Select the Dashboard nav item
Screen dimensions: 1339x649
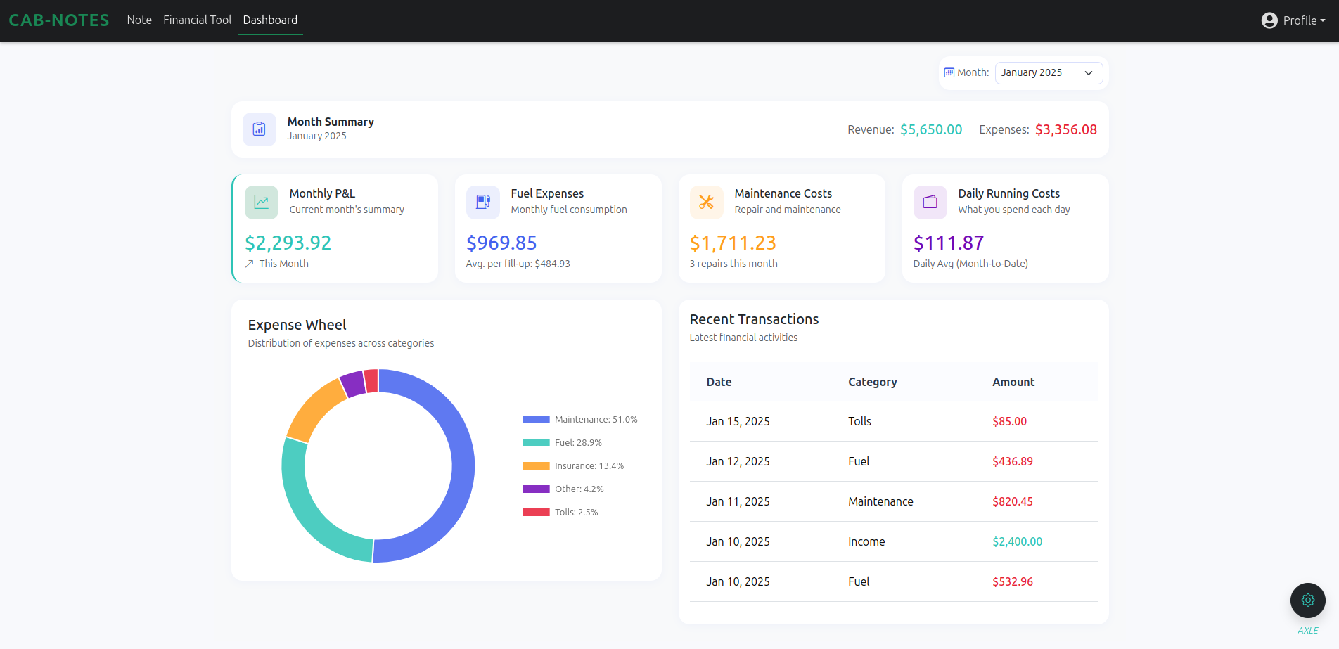[x=270, y=20]
